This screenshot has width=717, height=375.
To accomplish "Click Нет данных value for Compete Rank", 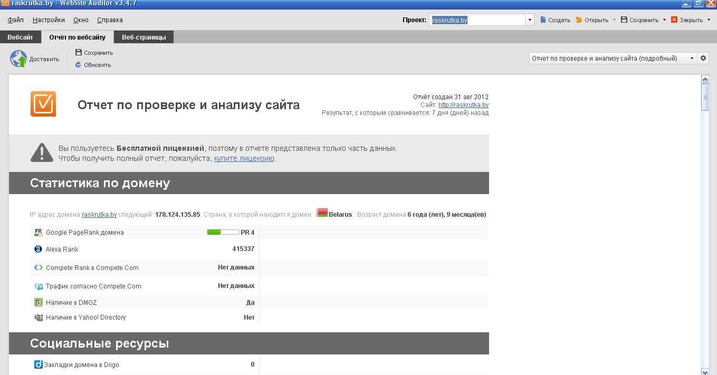I will [x=236, y=267].
